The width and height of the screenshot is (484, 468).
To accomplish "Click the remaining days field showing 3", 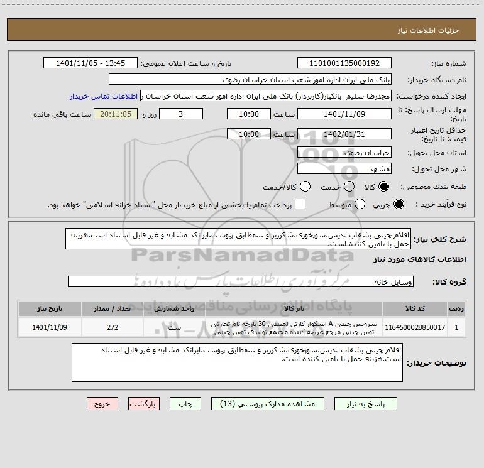I will click(181, 114).
